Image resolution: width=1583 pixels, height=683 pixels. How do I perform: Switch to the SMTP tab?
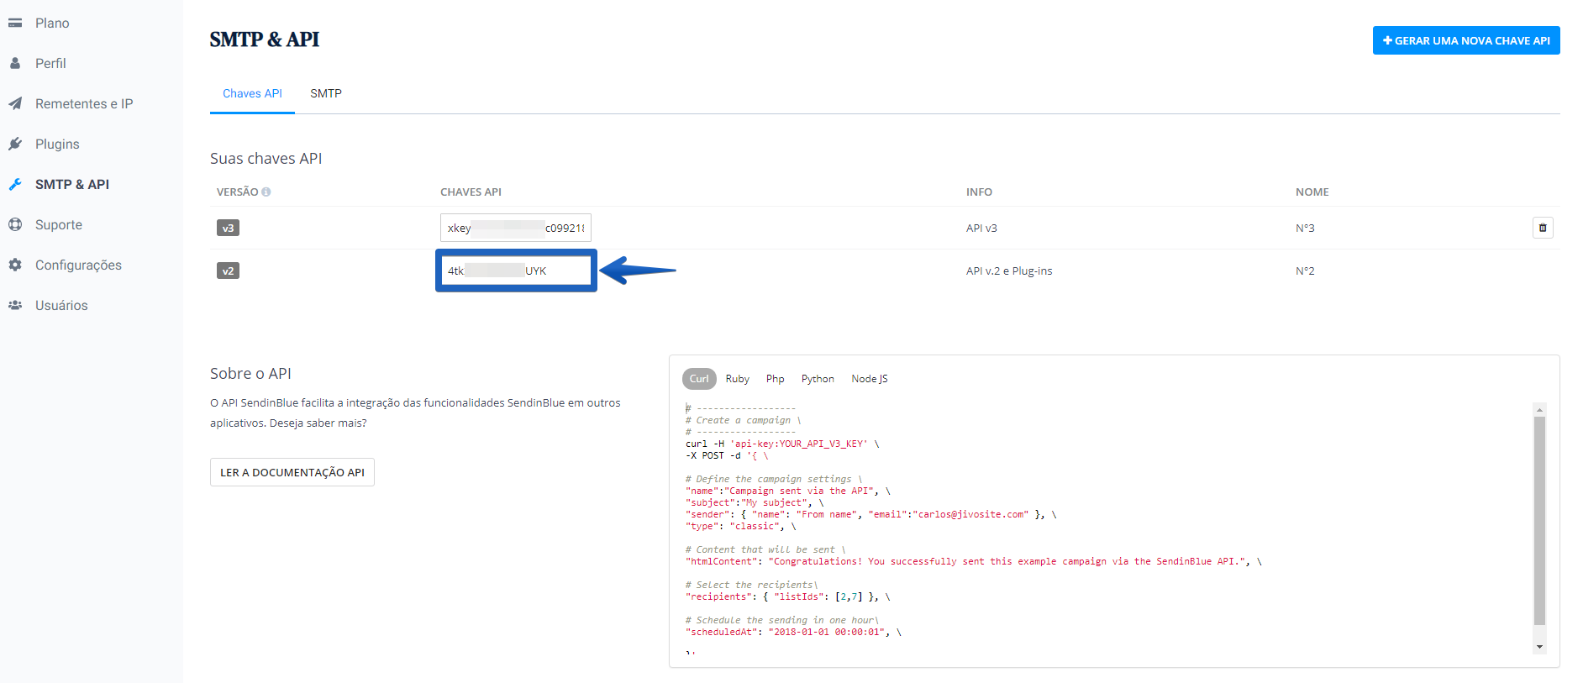pyautogui.click(x=326, y=93)
